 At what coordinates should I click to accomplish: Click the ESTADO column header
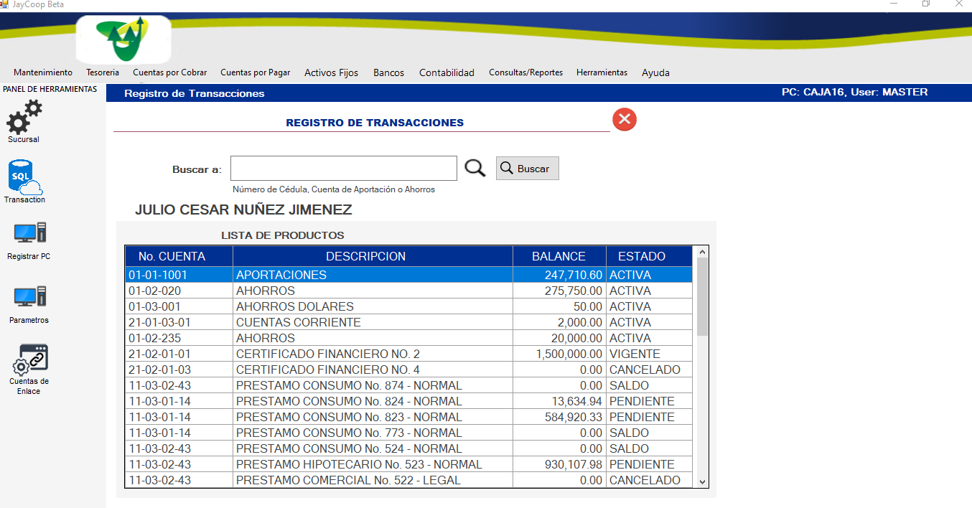649,256
